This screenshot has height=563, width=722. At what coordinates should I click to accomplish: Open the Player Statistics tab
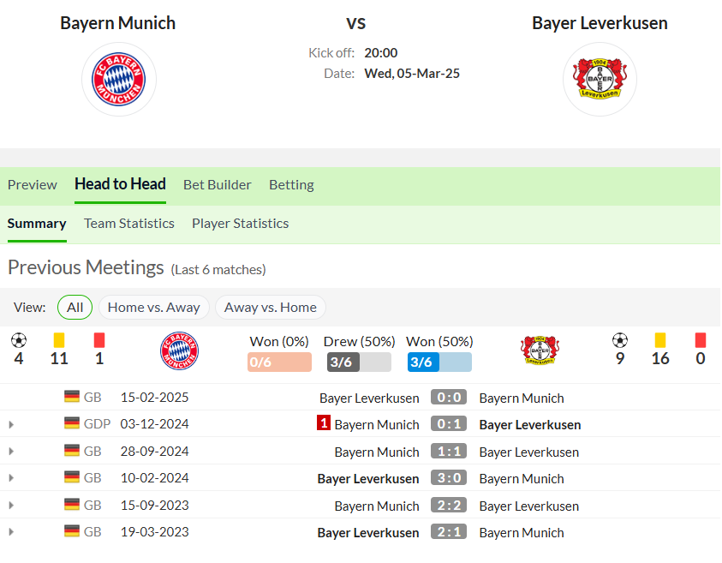[x=241, y=224]
